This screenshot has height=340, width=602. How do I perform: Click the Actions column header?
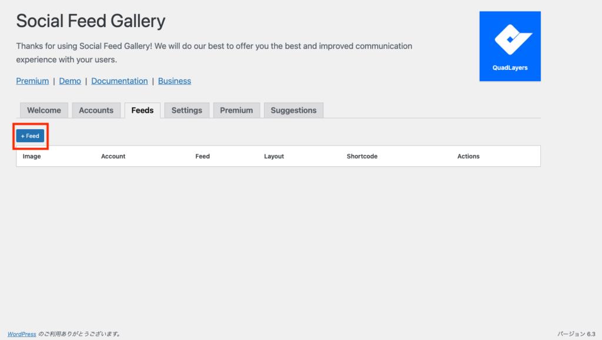[469, 156]
